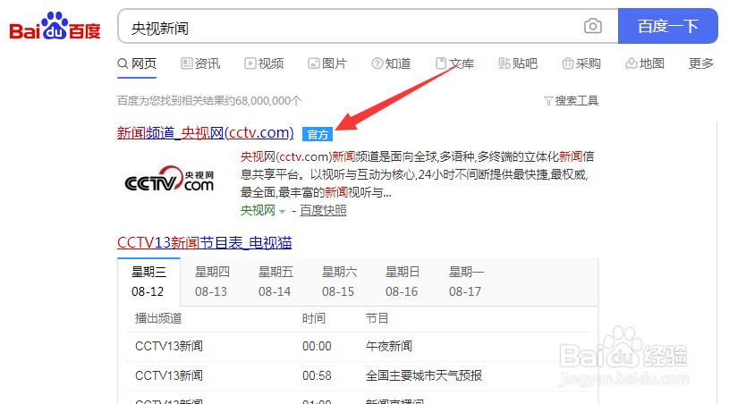Open CCTV13新闻节目表_电视猫 result link
This screenshot has height=404, width=729.
coord(205,242)
